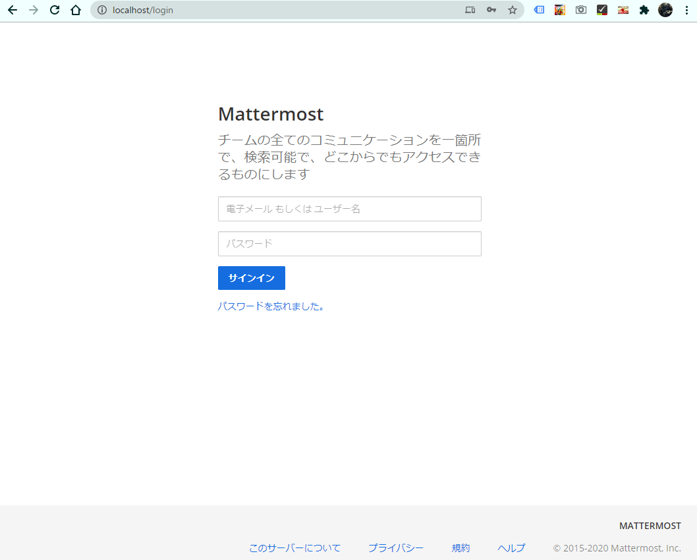This screenshot has width=697, height=560.
Task: Reload the login page
Action: coord(55,10)
